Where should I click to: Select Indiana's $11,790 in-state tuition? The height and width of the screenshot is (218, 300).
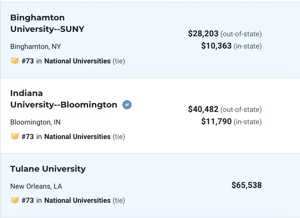(x=216, y=122)
